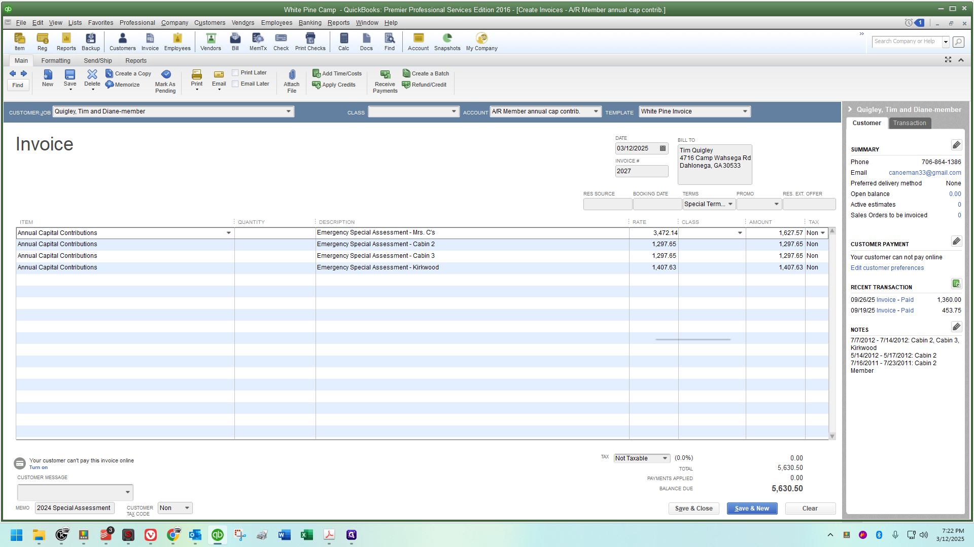
Task: Open Excel from taskbar
Action: [306, 535]
